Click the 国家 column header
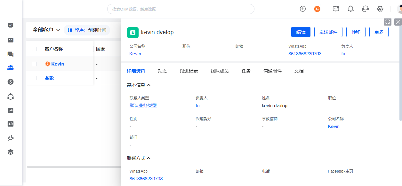This screenshot has width=402, height=186. tap(100, 49)
